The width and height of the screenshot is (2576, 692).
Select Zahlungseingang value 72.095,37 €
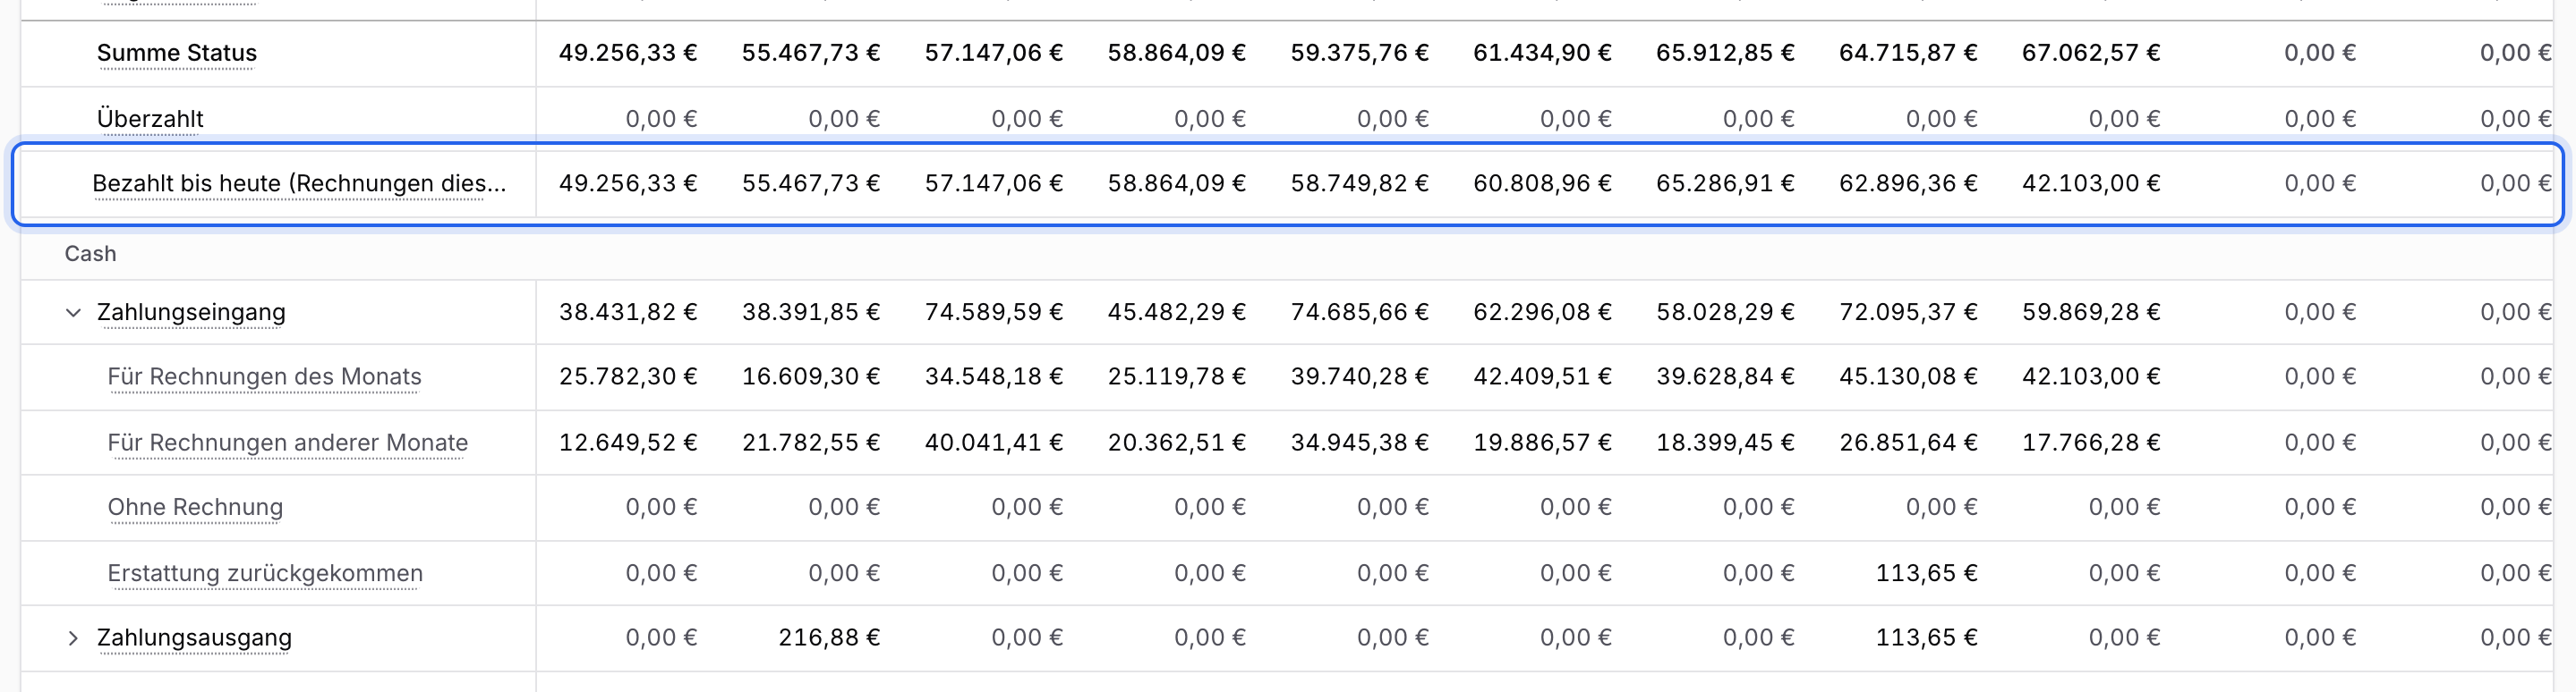1908,313
